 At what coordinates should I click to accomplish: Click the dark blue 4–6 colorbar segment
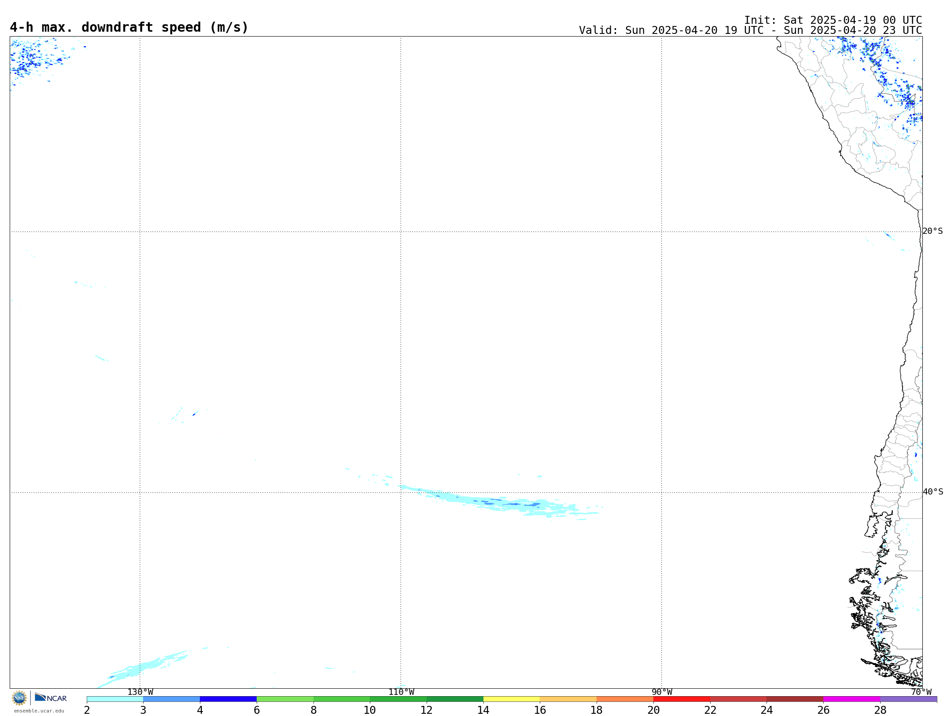pos(228,699)
